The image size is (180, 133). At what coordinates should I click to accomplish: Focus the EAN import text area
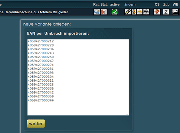tap(78, 77)
